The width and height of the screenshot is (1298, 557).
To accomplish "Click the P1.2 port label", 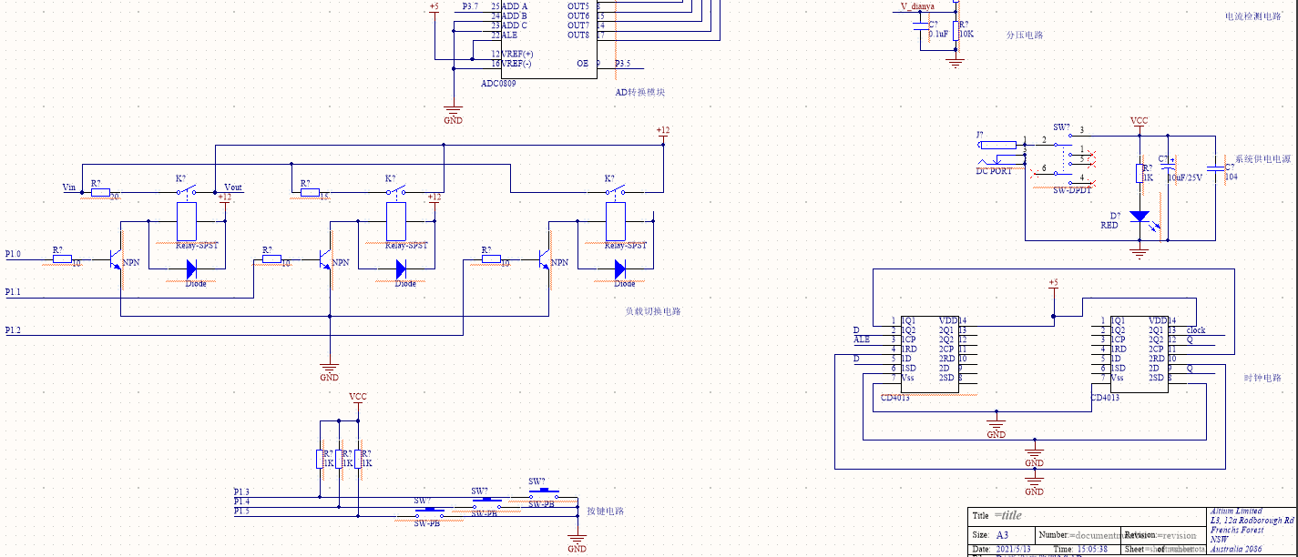I will (13, 330).
